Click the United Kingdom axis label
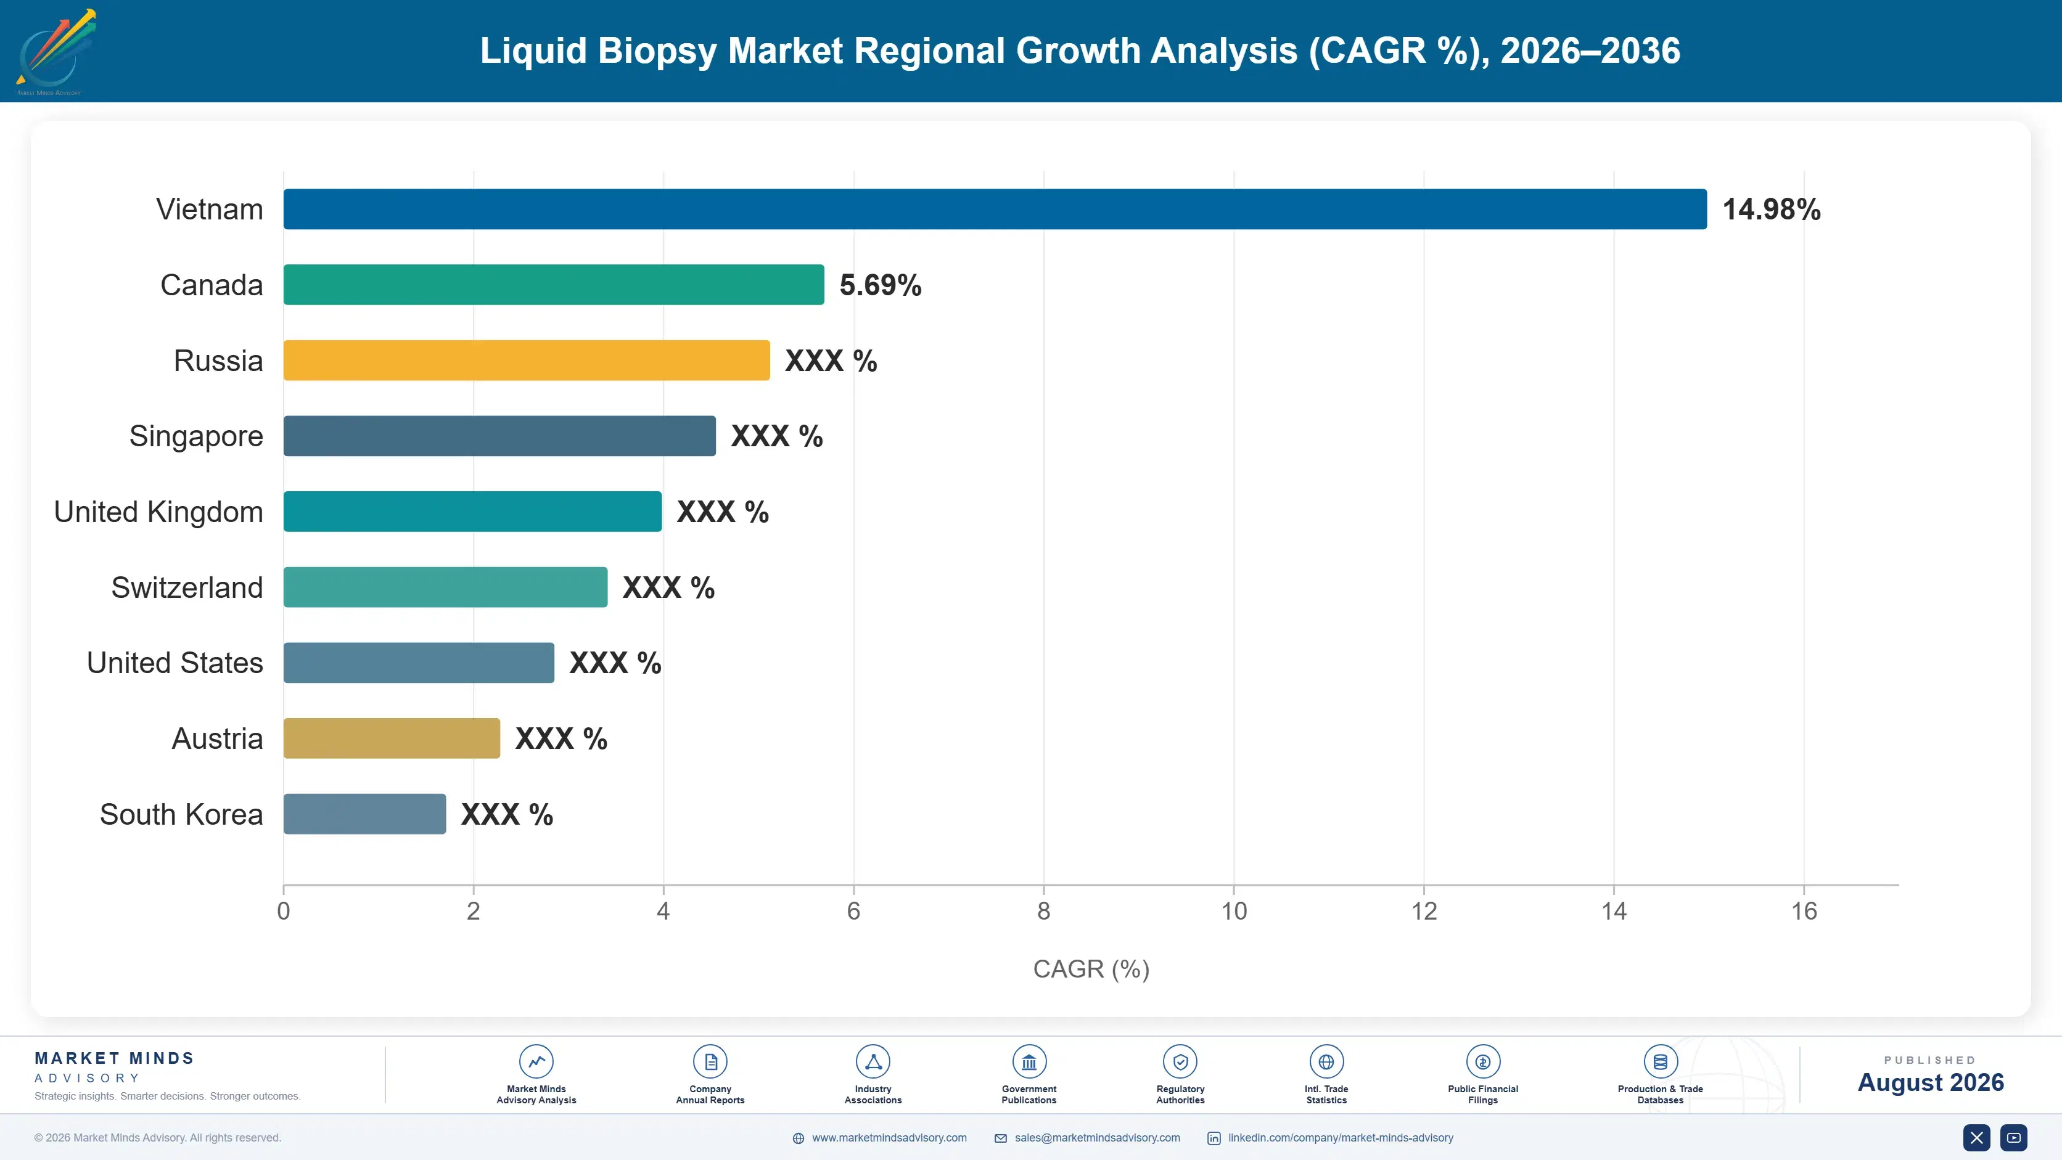Image resolution: width=2062 pixels, height=1160 pixels. (158, 512)
